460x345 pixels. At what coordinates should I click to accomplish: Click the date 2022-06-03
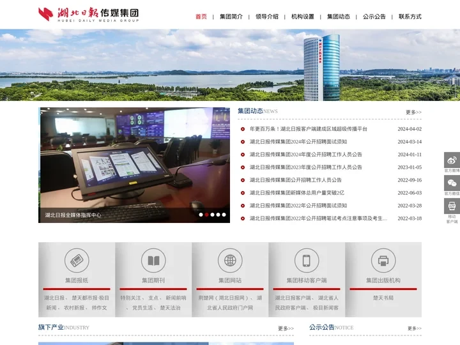click(410, 193)
